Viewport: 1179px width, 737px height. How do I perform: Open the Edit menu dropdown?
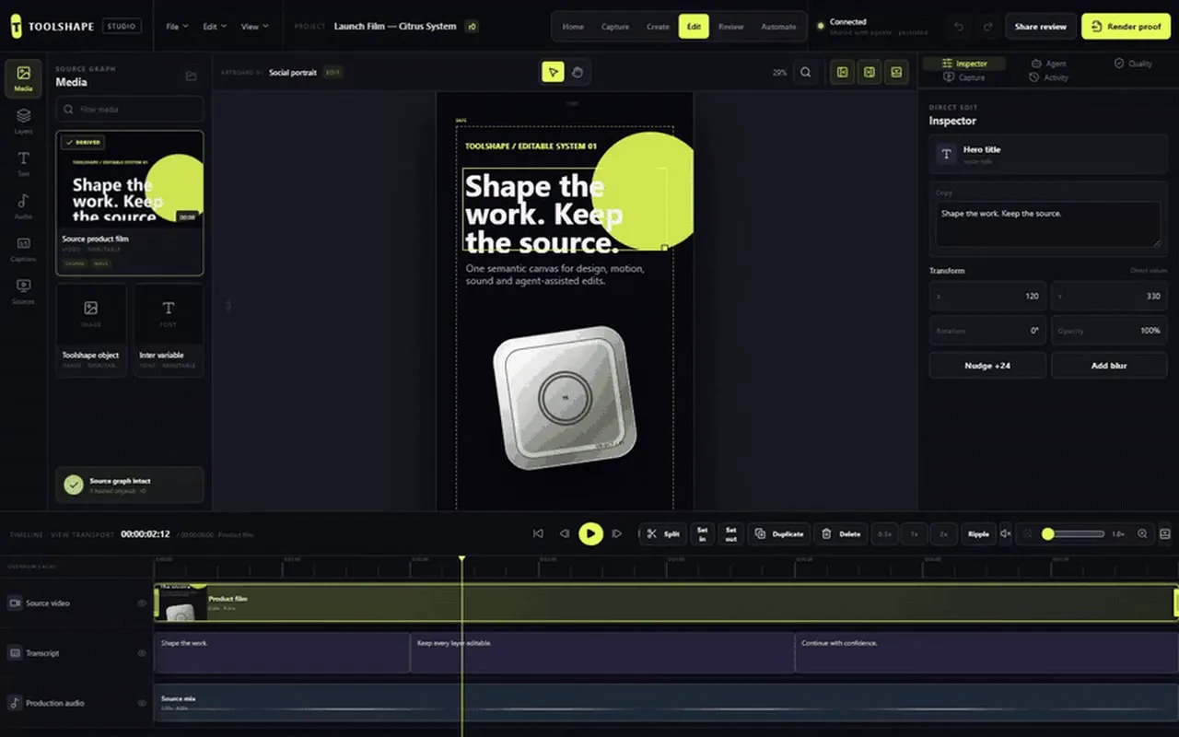click(215, 27)
